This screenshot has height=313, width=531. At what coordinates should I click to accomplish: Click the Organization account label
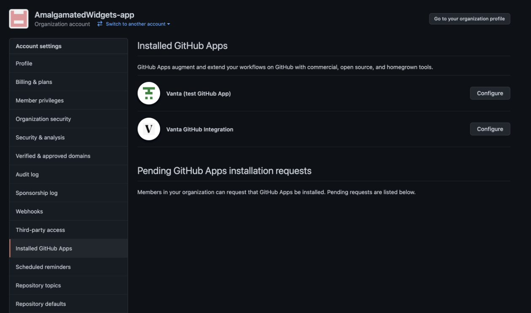[62, 24]
